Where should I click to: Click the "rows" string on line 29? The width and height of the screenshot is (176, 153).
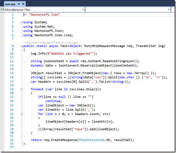coord(79,129)
